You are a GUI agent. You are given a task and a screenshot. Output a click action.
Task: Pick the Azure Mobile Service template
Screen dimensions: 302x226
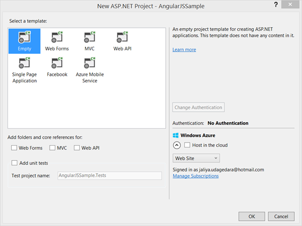click(90, 70)
